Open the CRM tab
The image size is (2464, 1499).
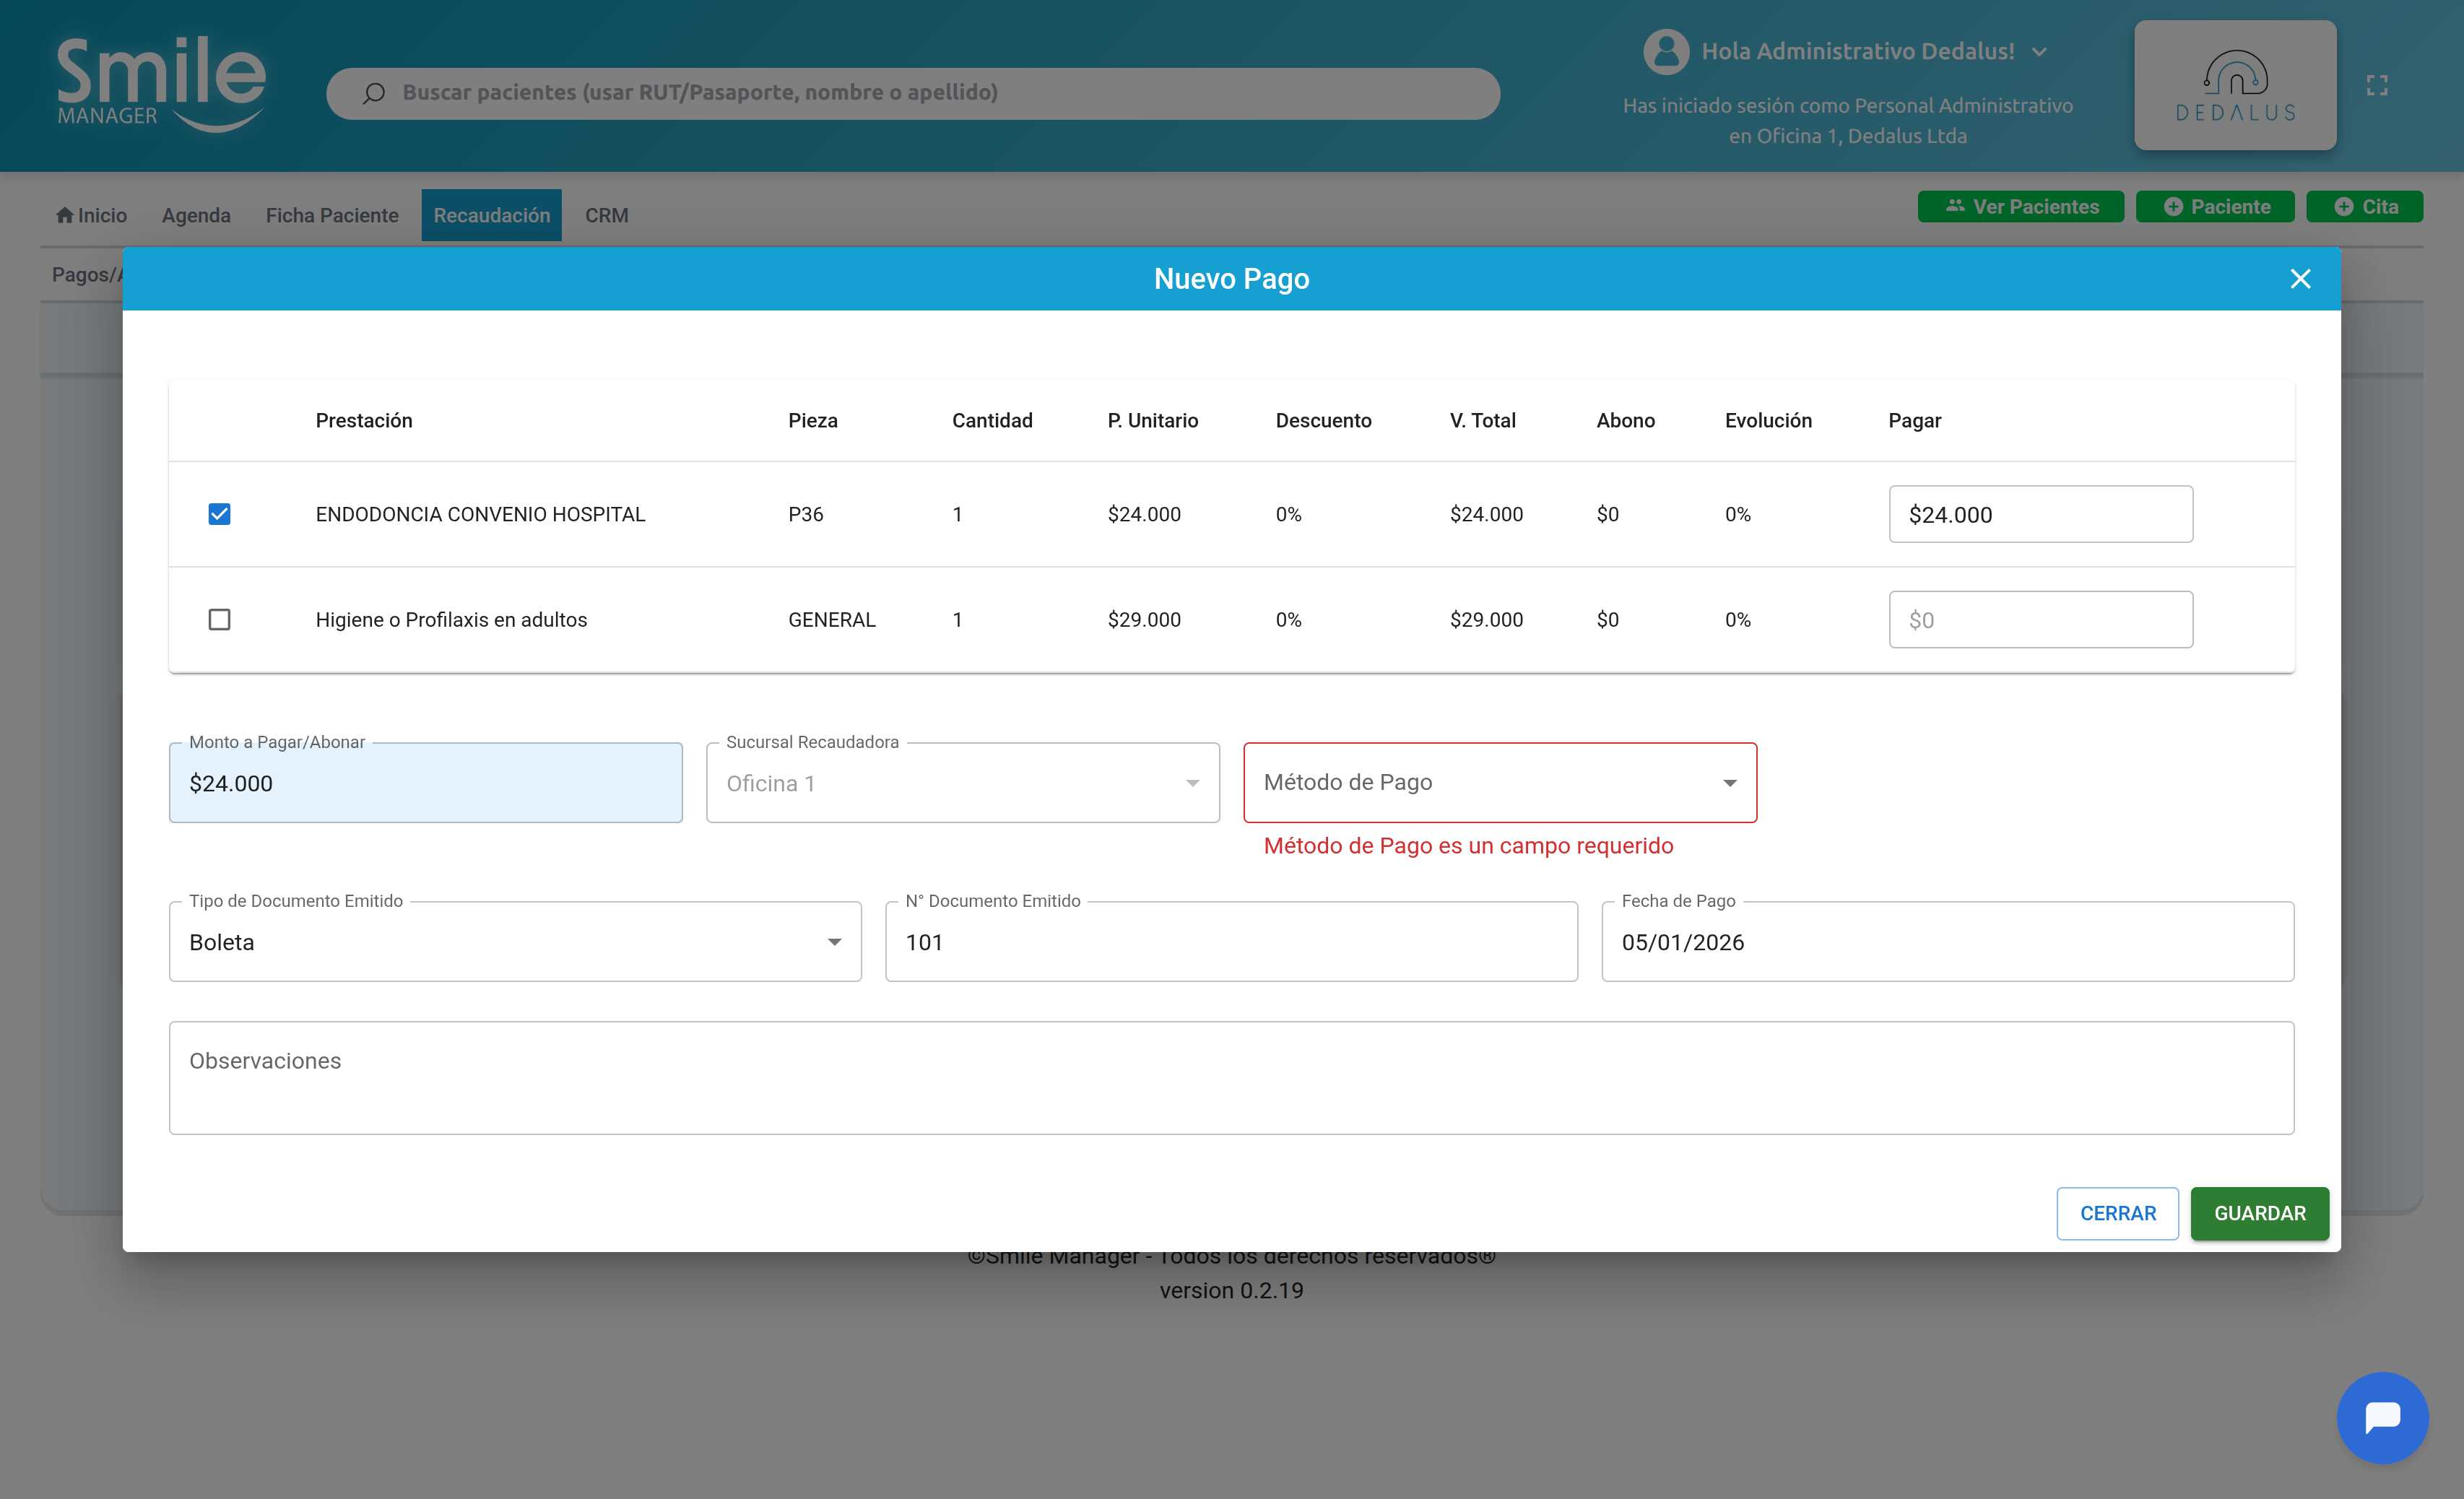pyautogui.click(x=606, y=215)
